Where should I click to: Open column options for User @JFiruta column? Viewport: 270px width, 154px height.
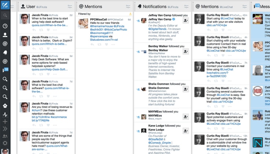[70, 7]
